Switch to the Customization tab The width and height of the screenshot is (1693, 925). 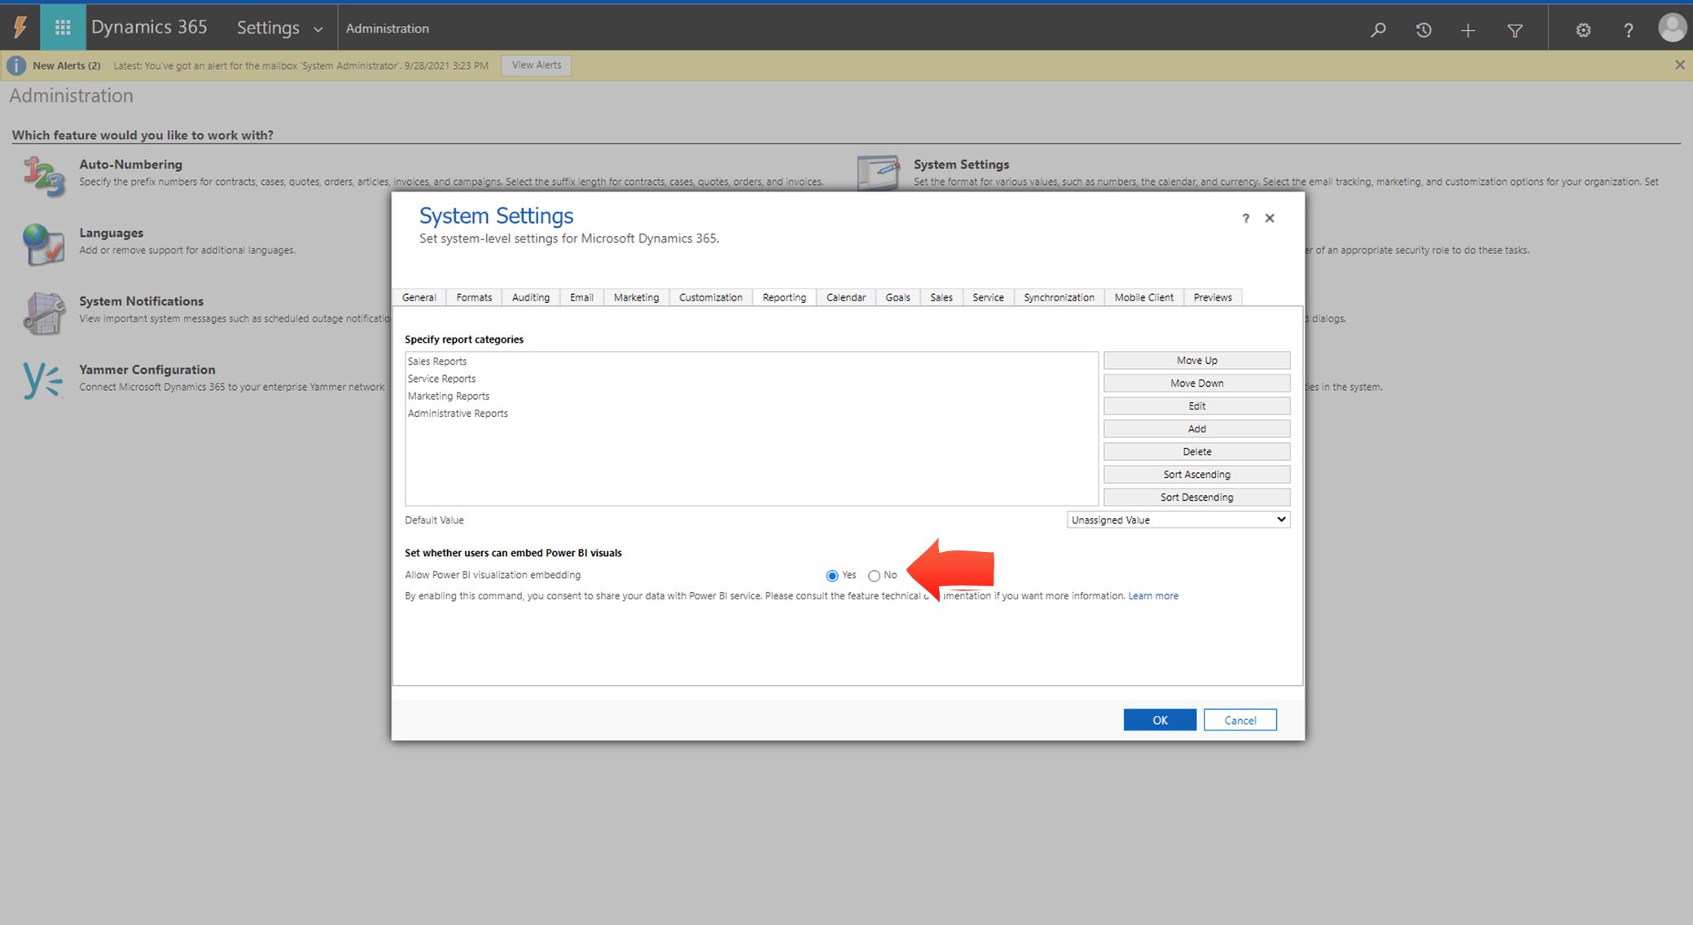(x=711, y=297)
